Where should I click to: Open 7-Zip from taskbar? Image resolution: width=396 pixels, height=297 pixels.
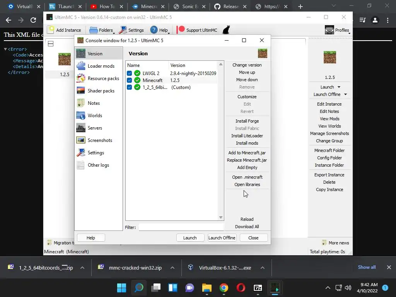click(x=258, y=288)
